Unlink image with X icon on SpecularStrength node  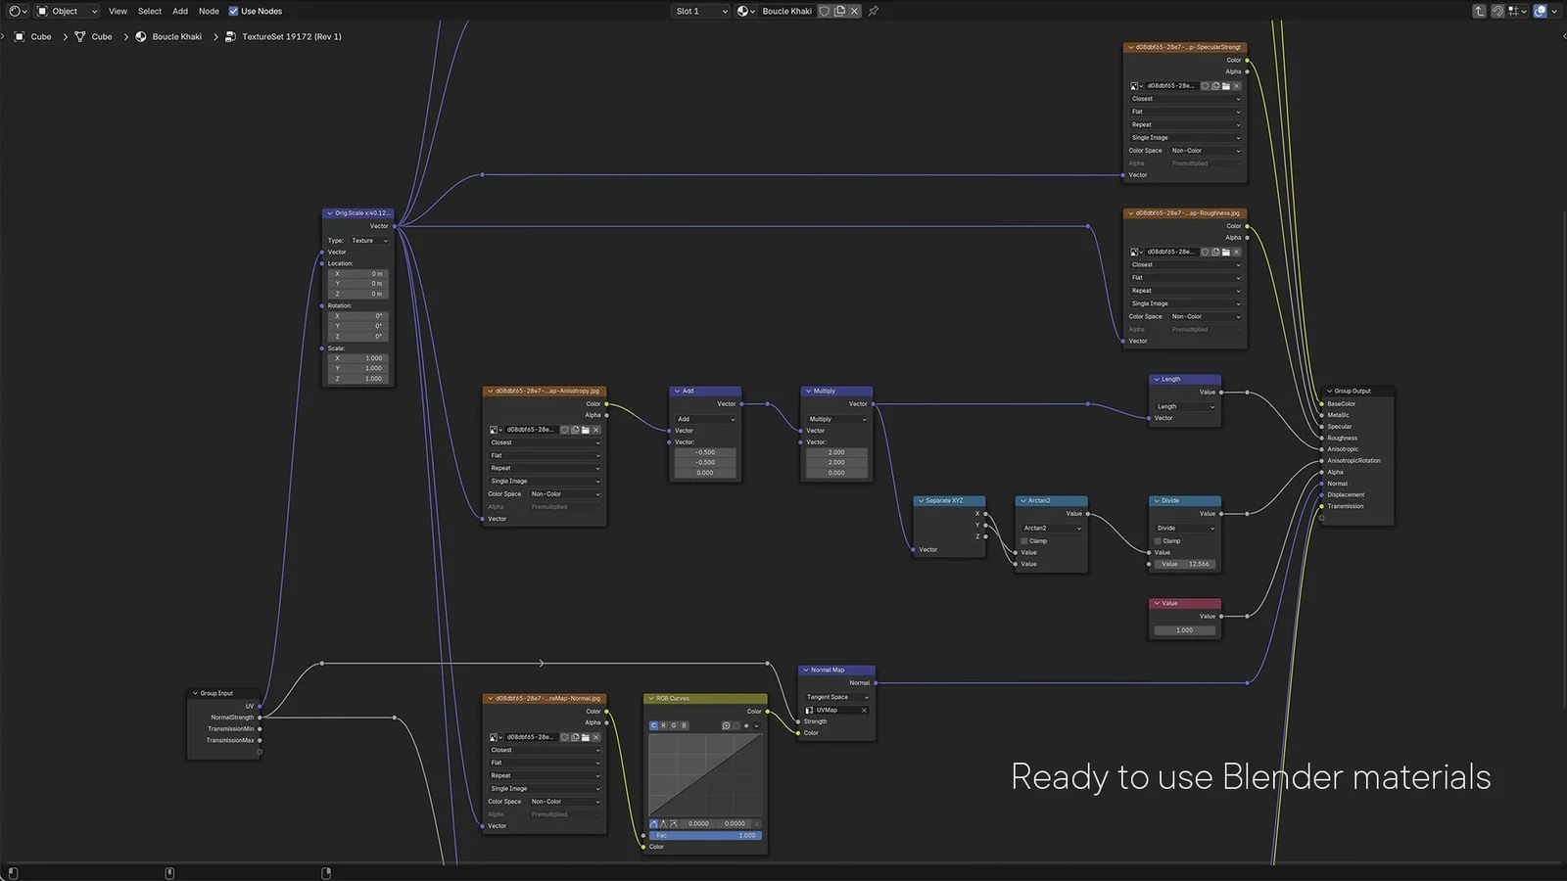tap(1237, 86)
